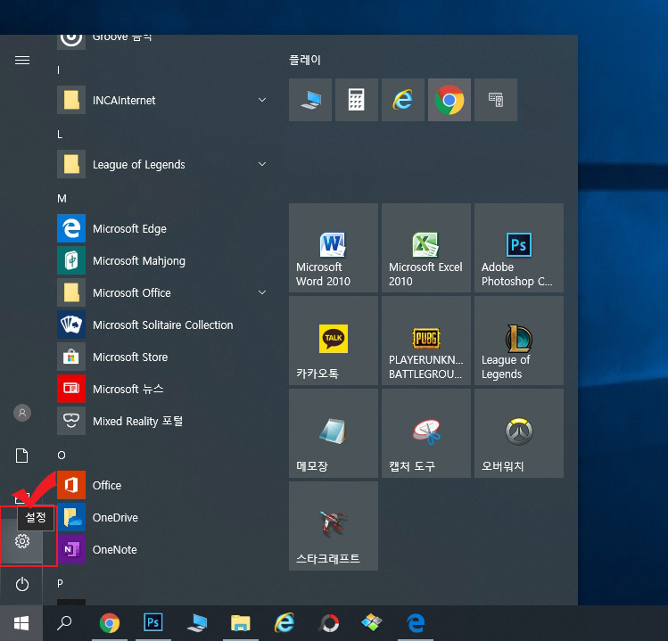Click the user account avatar icon
Image resolution: width=668 pixels, height=641 pixels.
point(22,413)
